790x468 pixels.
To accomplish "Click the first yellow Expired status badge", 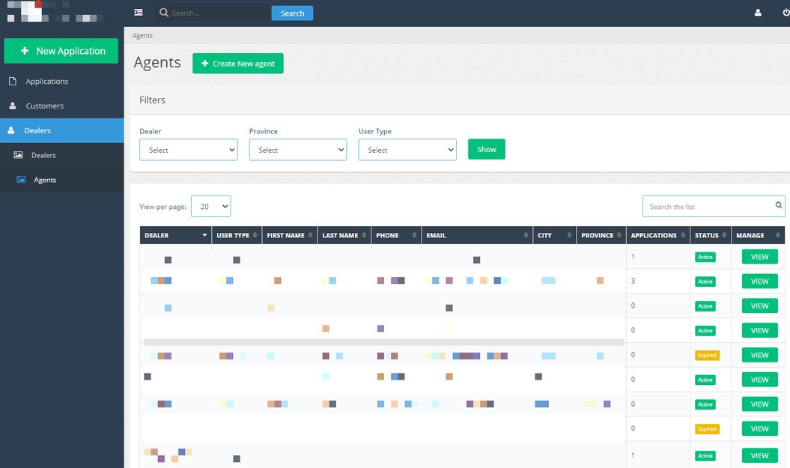I will pyautogui.click(x=708, y=355).
